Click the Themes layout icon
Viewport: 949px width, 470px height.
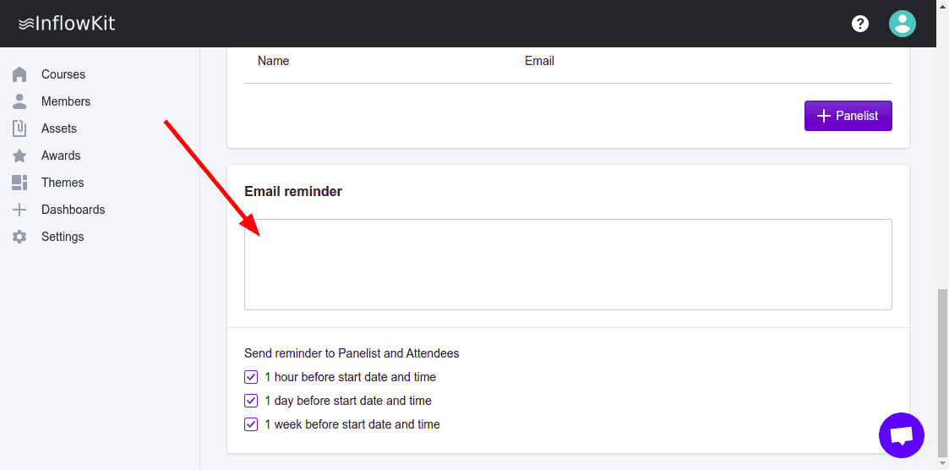click(20, 183)
